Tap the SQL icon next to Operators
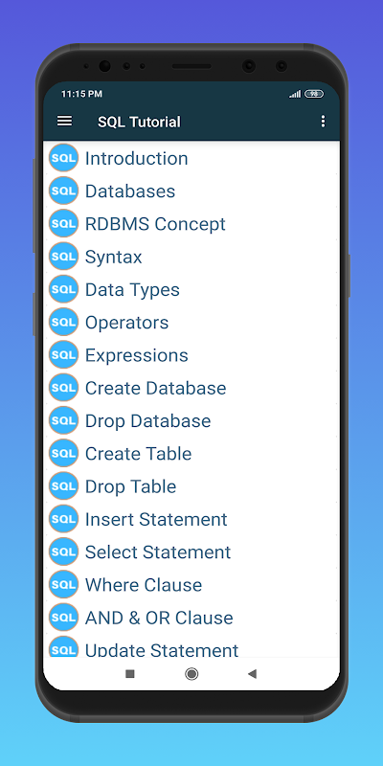 [63, 322]
